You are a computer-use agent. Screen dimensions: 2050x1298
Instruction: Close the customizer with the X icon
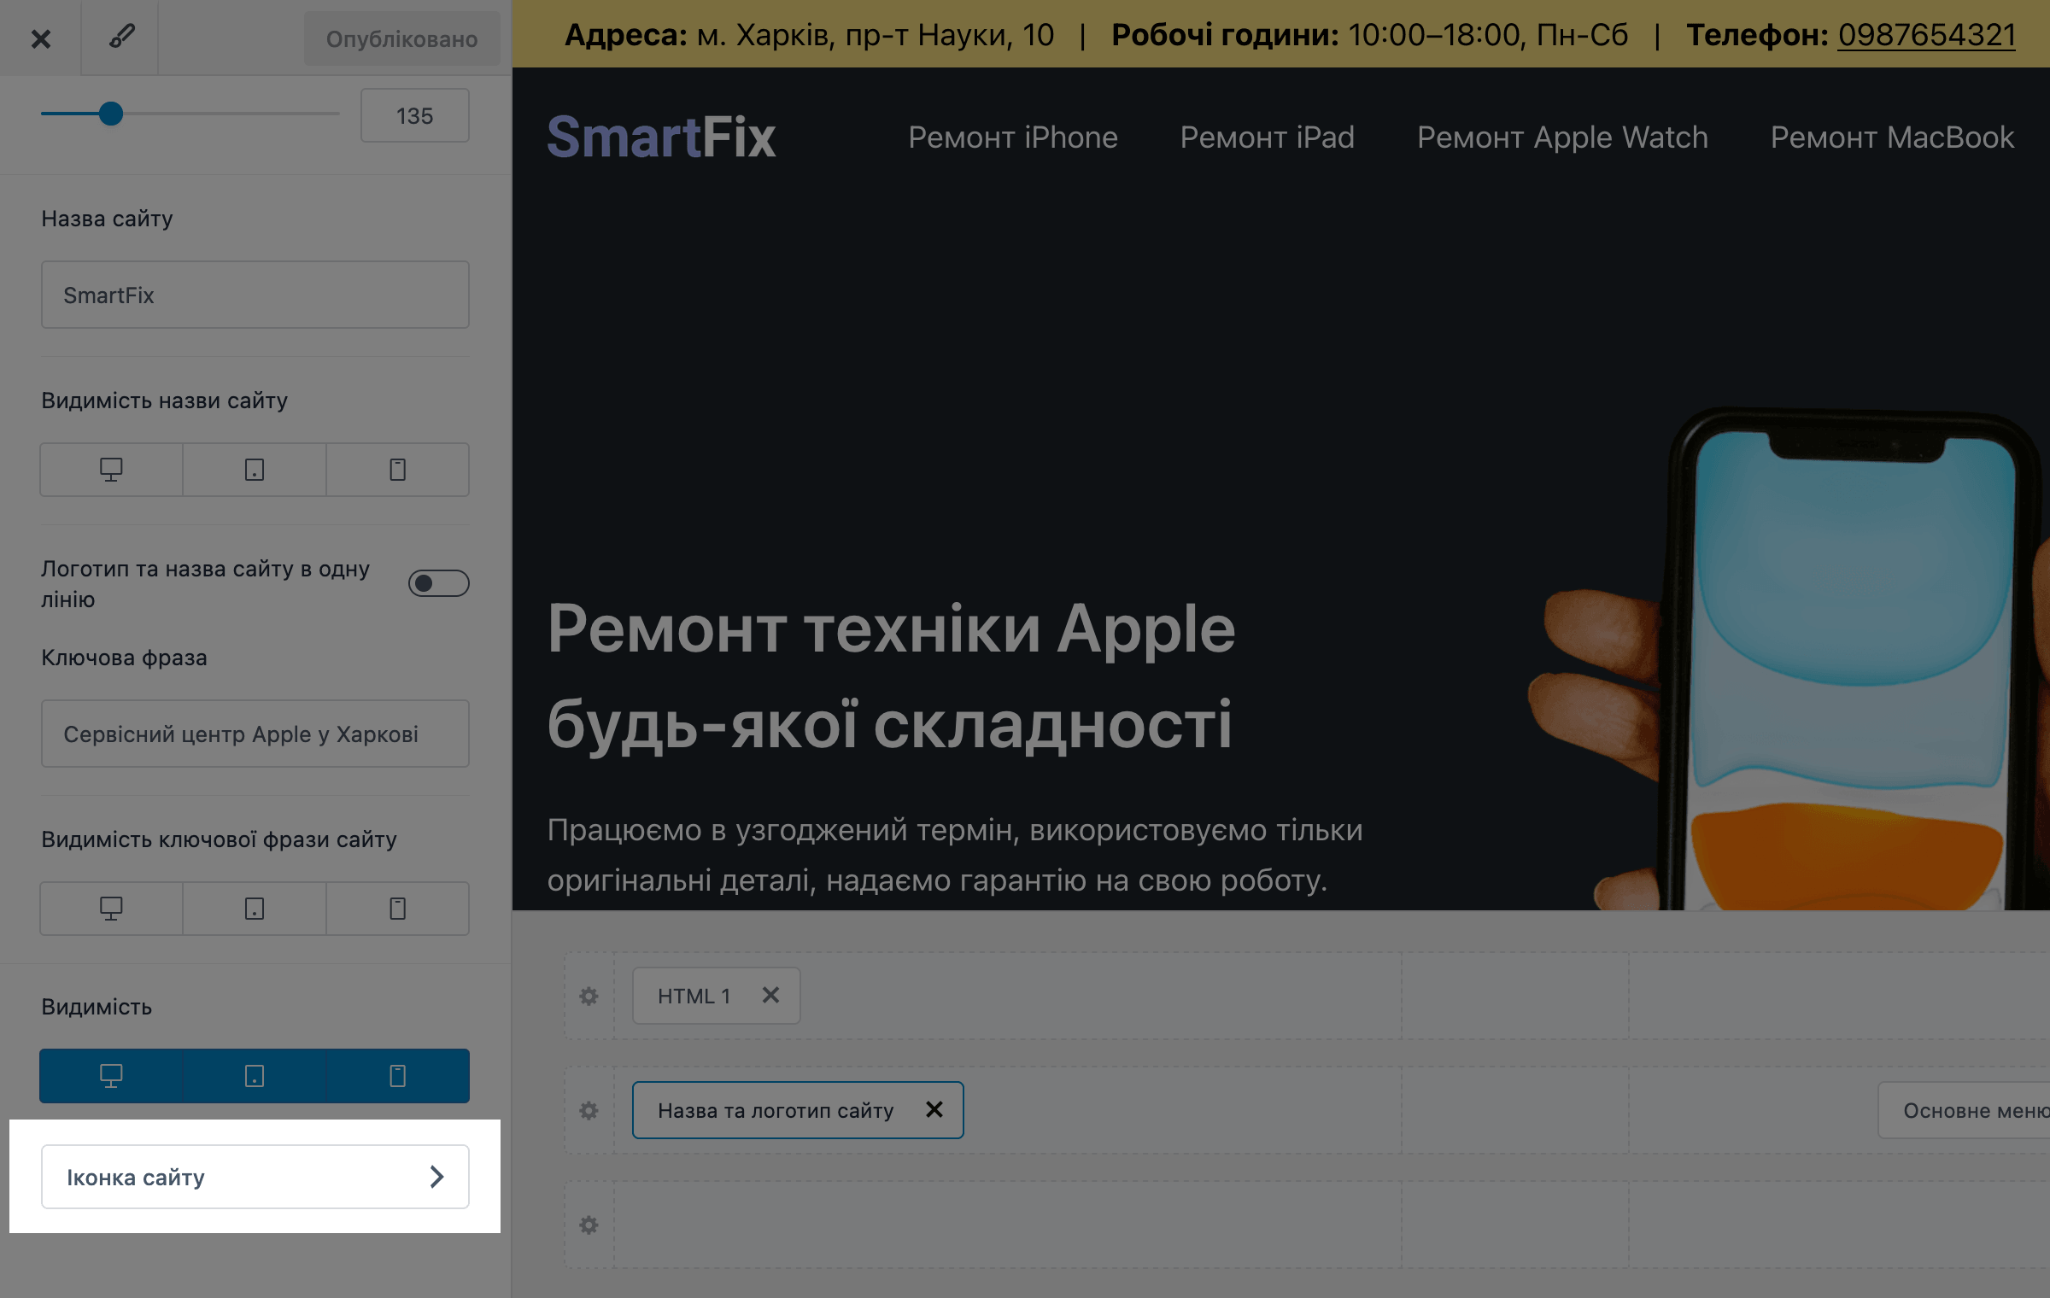[x=40, y=38]
